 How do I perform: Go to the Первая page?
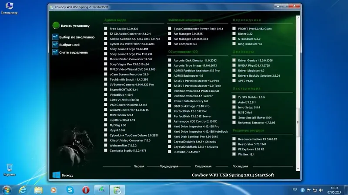tap(139, 166)
